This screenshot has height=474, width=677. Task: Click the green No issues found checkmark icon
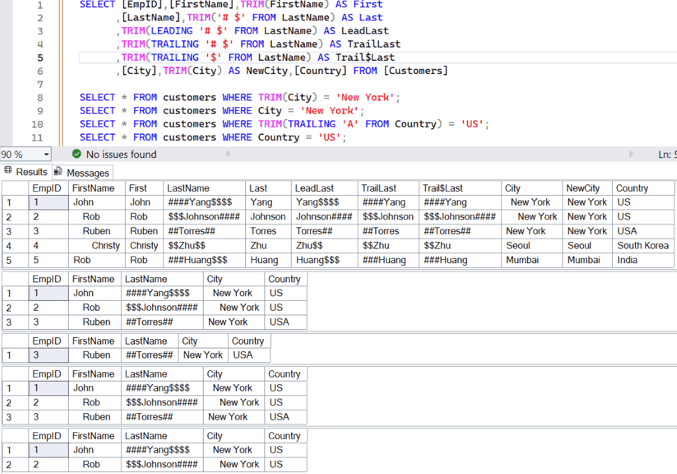tap(77, 153)
